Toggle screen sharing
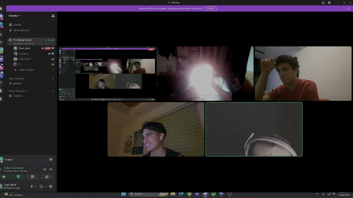 click(x=18, y=177)
